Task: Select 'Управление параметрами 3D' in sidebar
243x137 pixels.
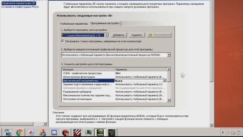Action: tap(19, 3)
